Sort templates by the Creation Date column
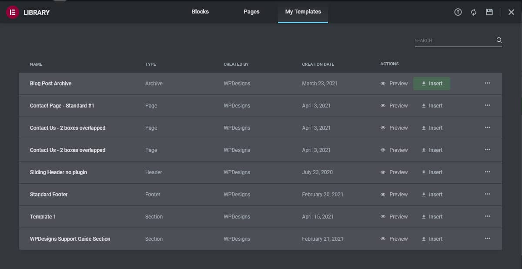 point(318,64)
